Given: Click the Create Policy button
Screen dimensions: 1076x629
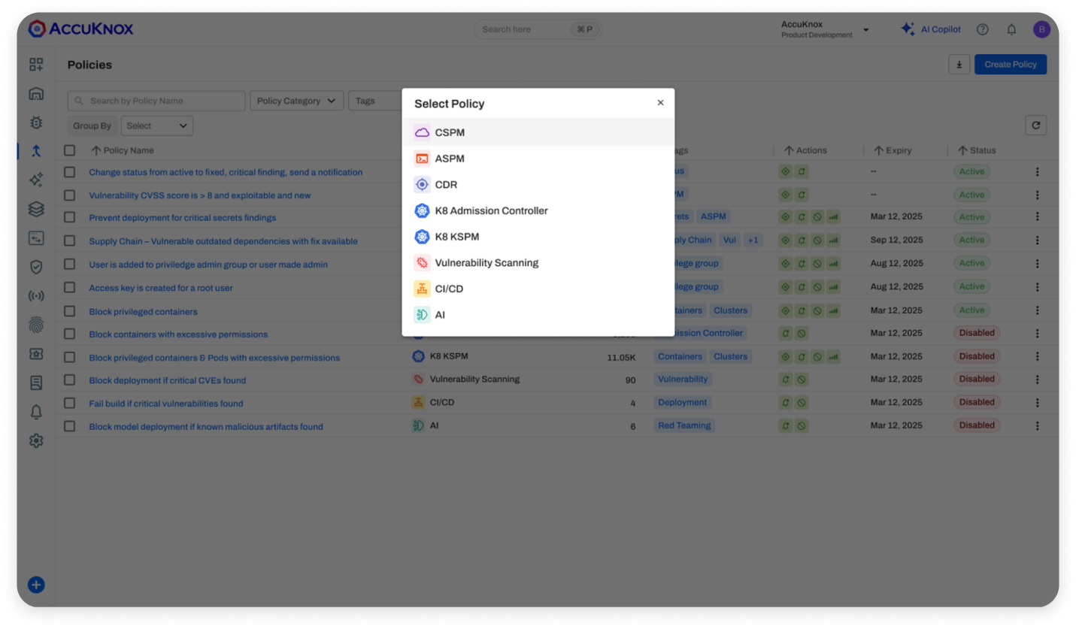Looking at the screenshot, I should (1010, 65).
